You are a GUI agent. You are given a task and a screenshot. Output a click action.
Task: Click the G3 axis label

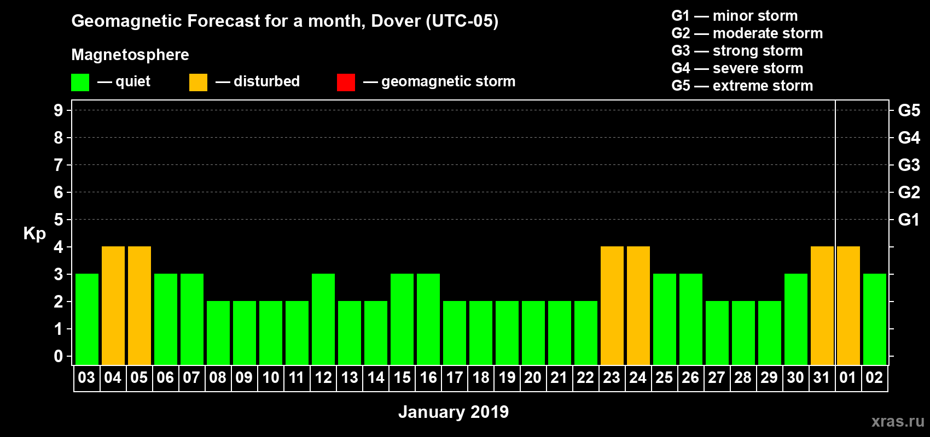click(x=909, y=165)
